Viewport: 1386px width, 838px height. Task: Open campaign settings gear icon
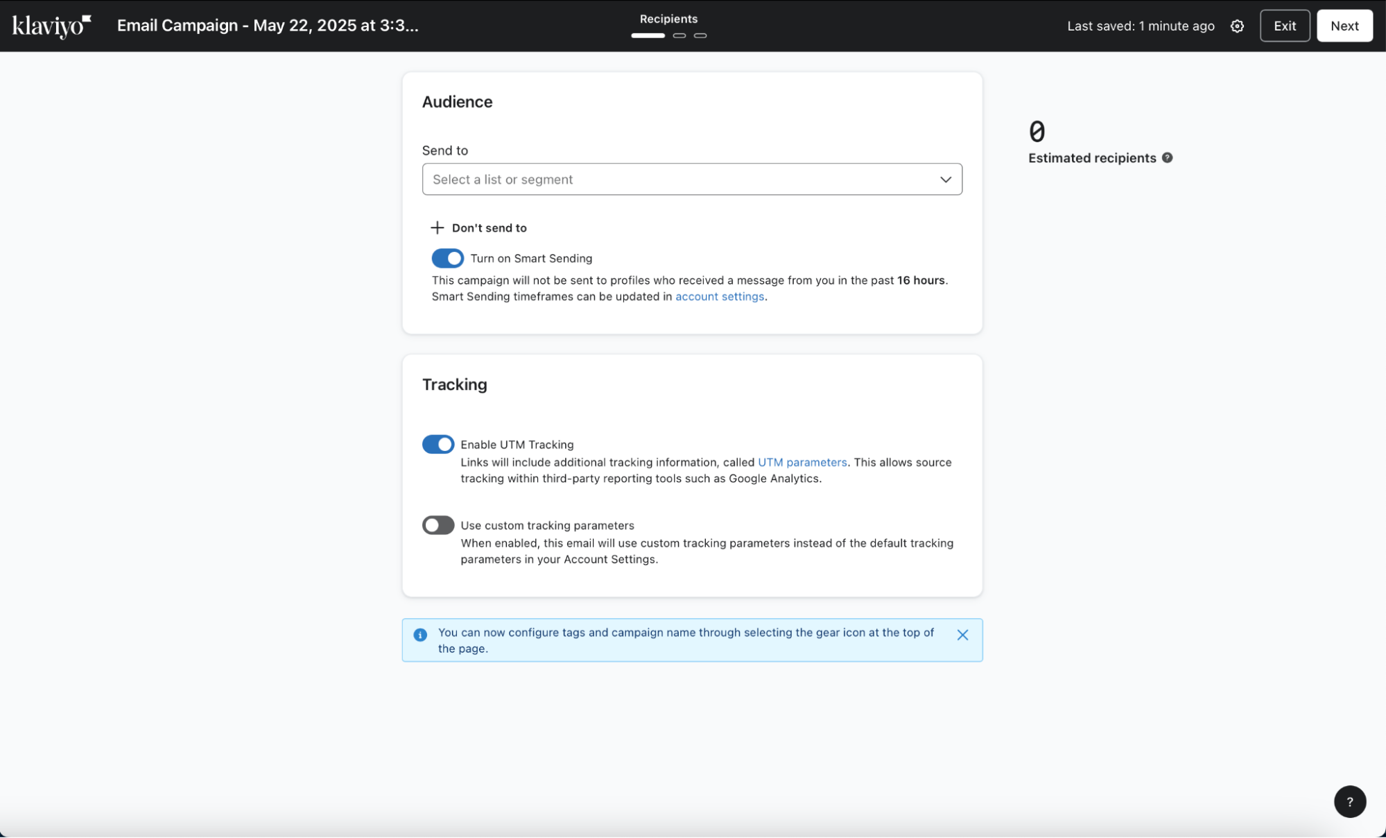1237,26
